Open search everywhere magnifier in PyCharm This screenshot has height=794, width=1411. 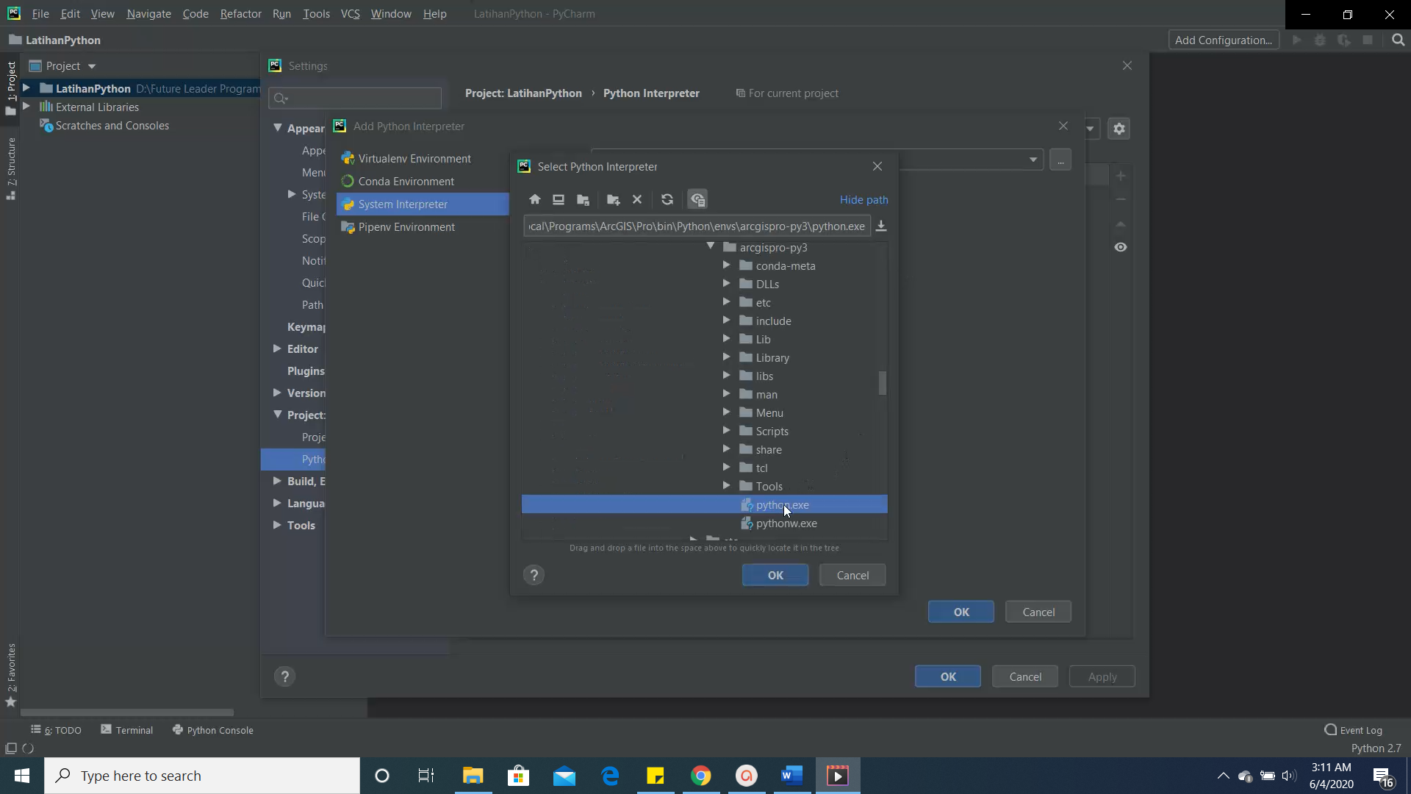tap(1399, 40)
